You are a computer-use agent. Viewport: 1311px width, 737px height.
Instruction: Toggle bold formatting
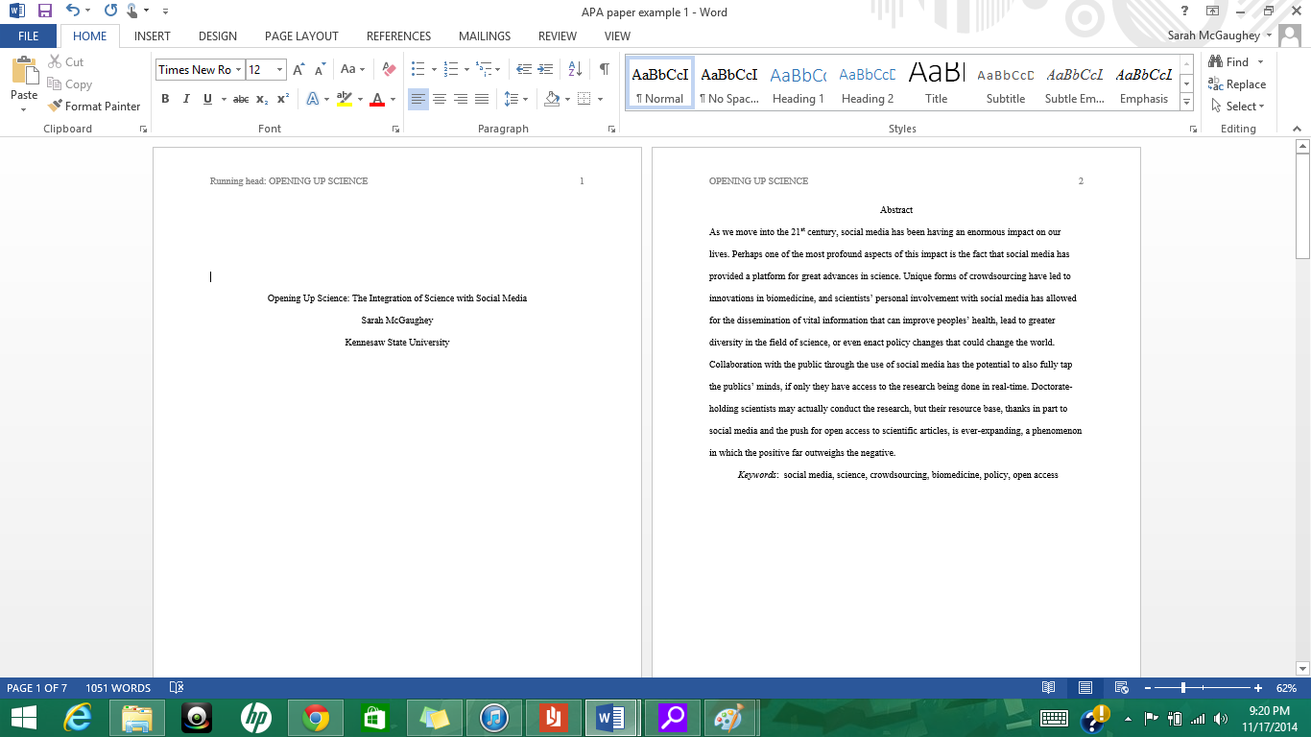tap(165, 99)
